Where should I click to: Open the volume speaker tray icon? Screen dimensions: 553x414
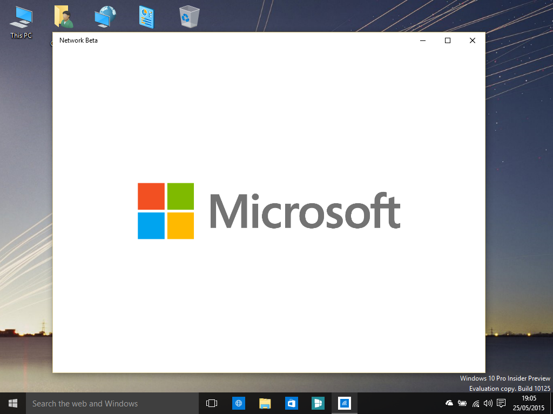tap(488, 403)
